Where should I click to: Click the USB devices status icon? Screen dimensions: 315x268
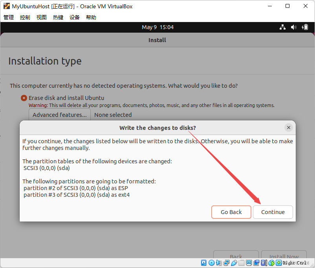pyautogui.click(x=234, y=263)
